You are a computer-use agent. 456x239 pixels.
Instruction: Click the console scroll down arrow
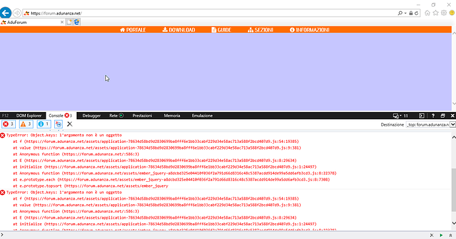[453, 223]
